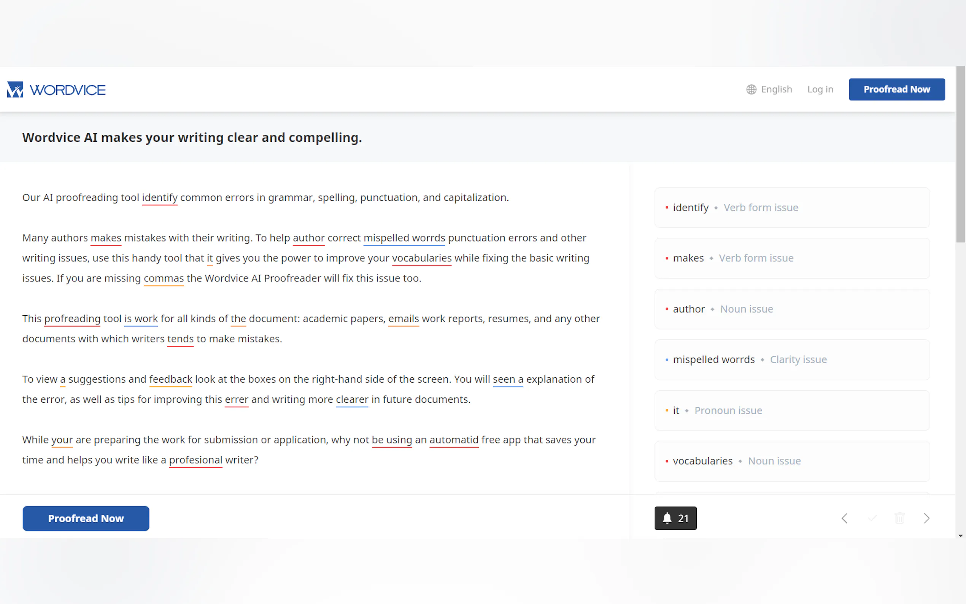966x604 pixels.
Task: Expand the "identify" Verb form issue card
Action: (x=791, y=208)
